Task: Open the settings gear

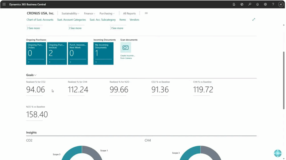Action: click(x=265, y=4)
